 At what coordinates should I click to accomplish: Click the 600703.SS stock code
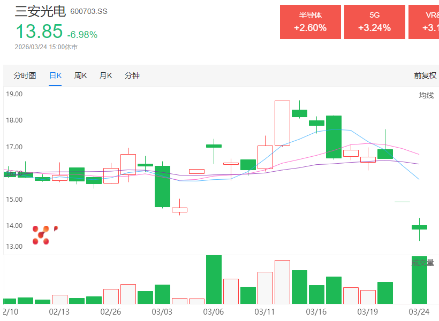(89, 12)
